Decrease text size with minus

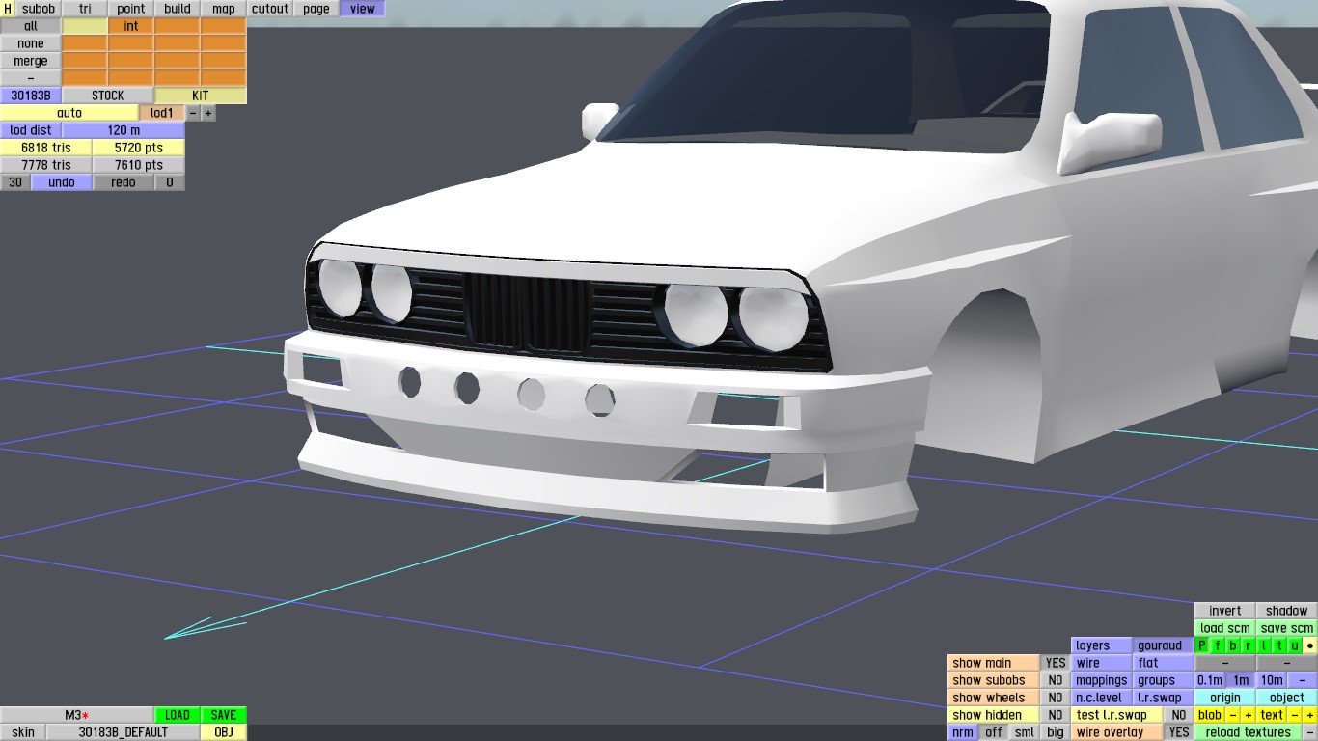(x=1295, y=715)
